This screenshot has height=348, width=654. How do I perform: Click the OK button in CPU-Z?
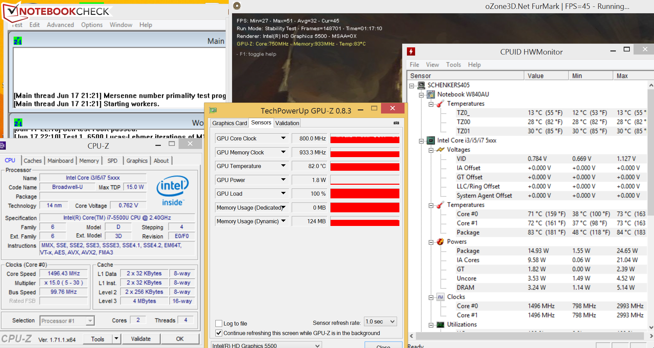pyautogui.click(x=180, y=339)
